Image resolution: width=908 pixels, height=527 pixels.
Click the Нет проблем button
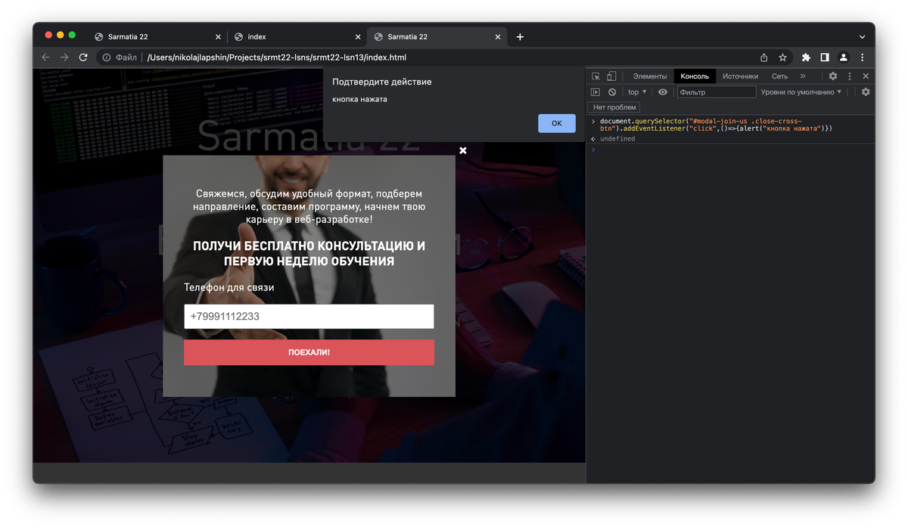coord(615,107)
